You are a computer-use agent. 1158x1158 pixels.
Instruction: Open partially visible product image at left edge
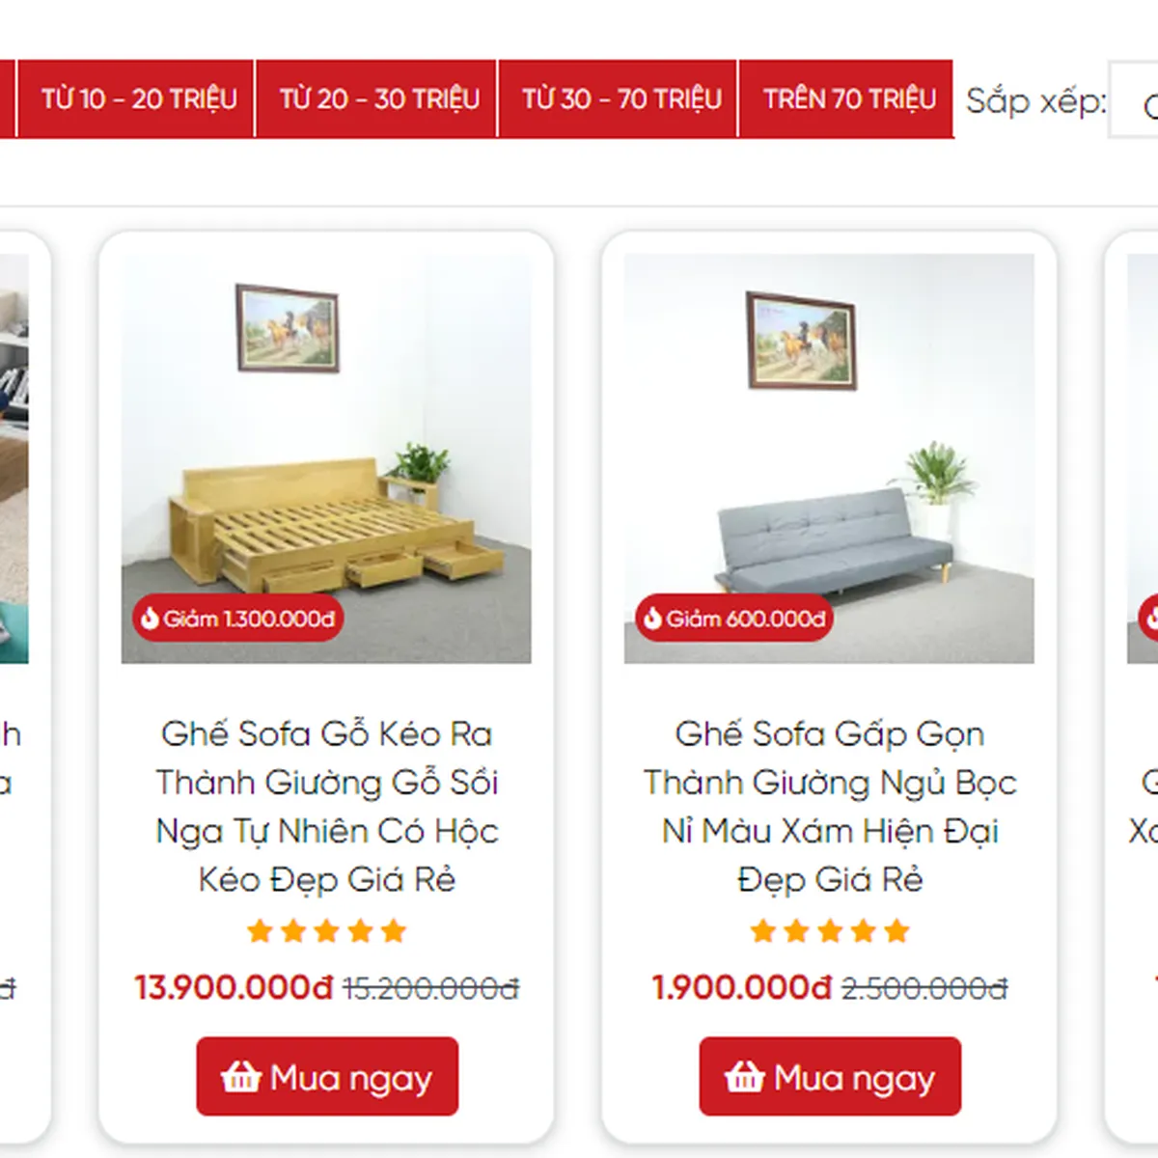pyautogui.click(x=14, y=458)
